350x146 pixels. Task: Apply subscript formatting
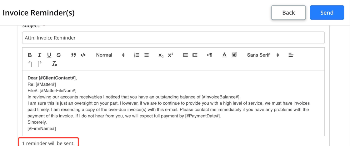click(x=161, y=55)
